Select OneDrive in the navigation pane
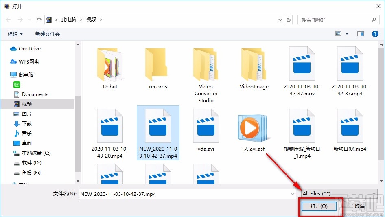This screenshot has width=385, height=217. (25, 49)
